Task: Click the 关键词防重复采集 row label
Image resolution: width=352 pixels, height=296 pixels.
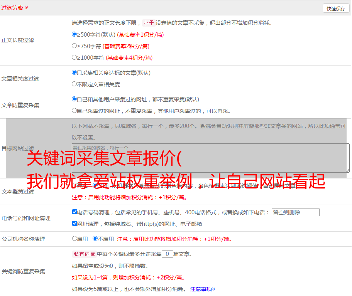Action: point(23,271)
